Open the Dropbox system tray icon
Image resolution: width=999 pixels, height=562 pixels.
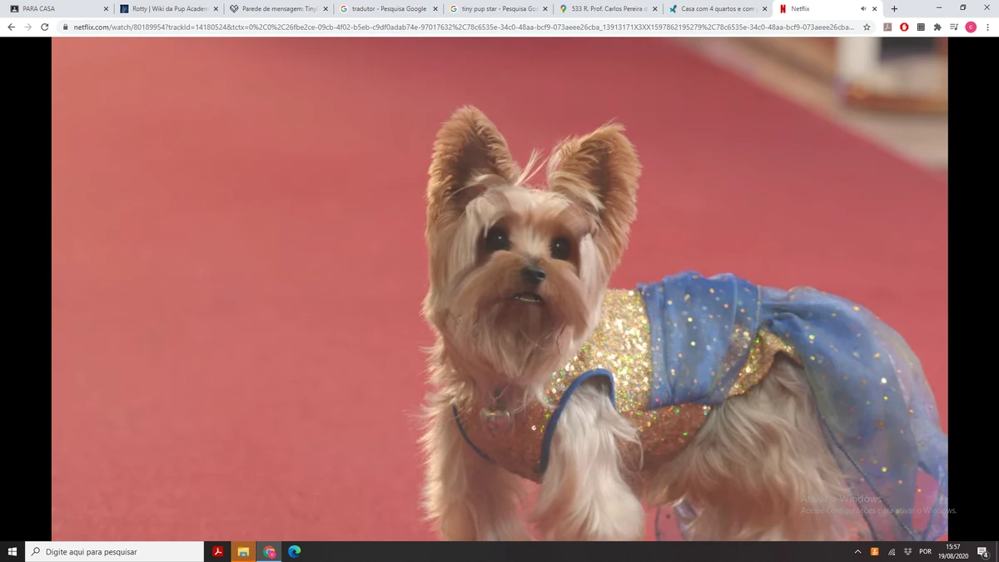pos(907,551)
